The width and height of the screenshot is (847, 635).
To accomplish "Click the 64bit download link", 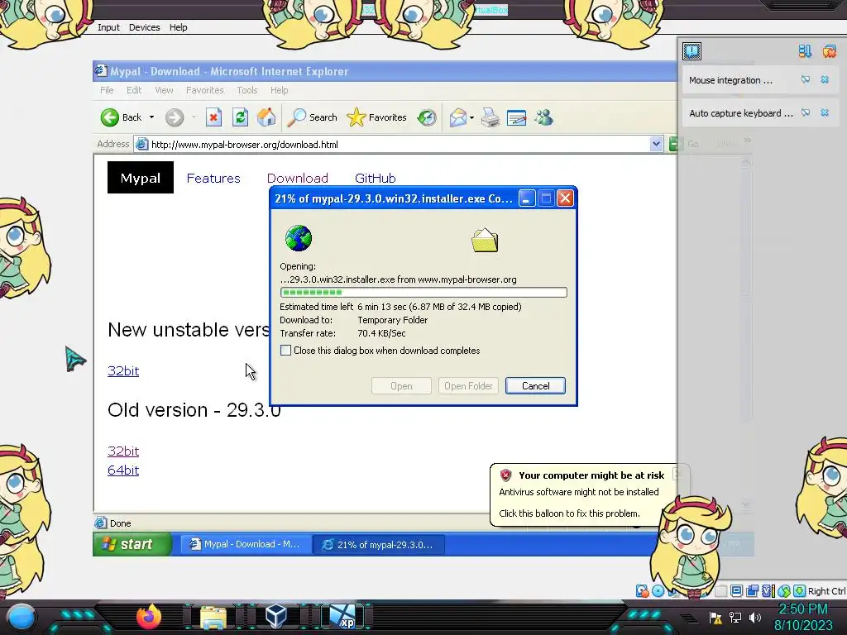I will pyautogui.click(x=123, y=470).
